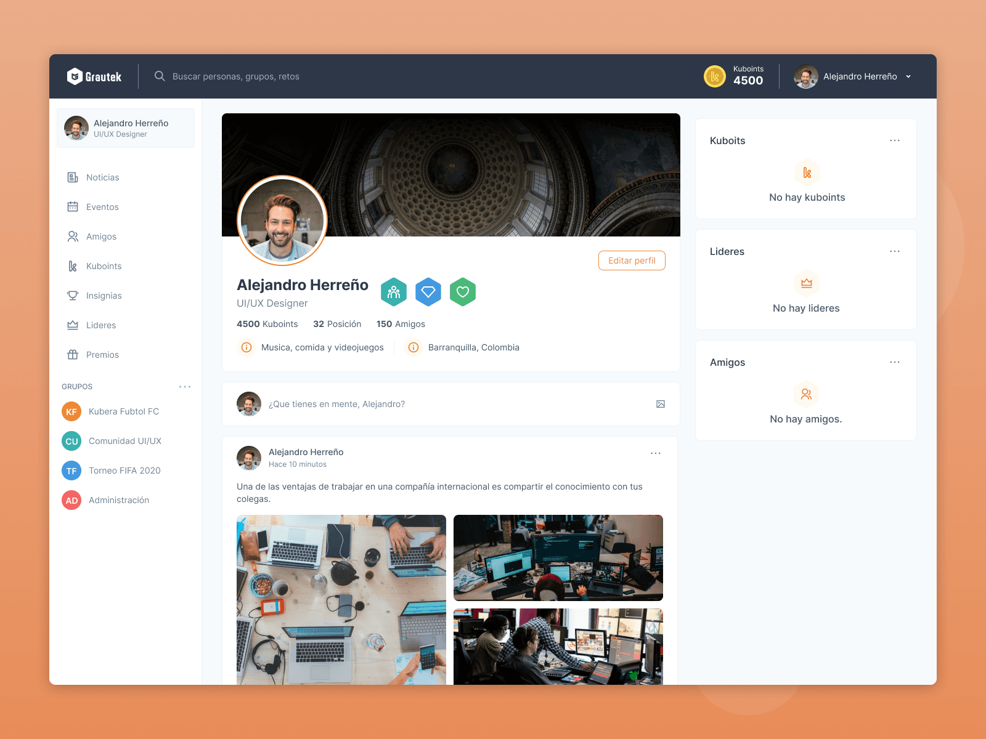986x739 pixels.
Task: Click the composer avatar beside the post box
Action: coord(249,404)
